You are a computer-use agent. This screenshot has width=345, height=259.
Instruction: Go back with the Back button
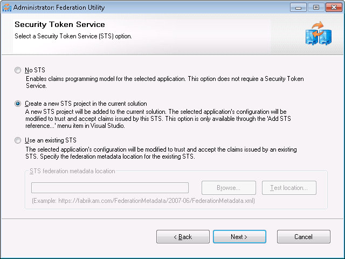pos(183,237)
